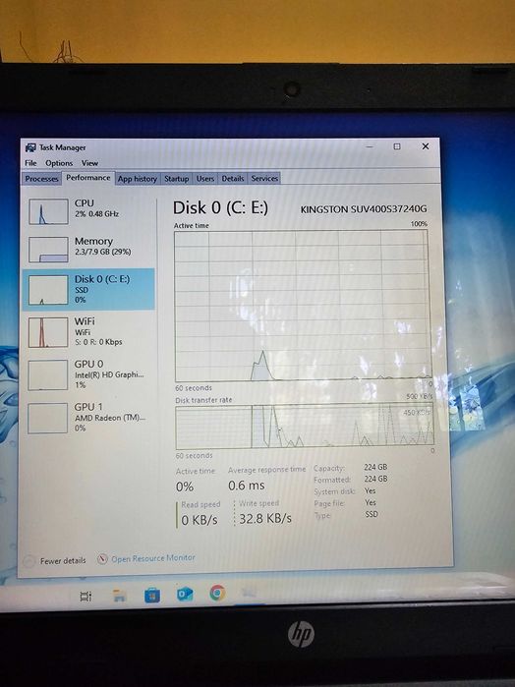Maximize the Task Manager window
This screenshot has width=515, height=687.
pyautogui.click(x=397, y=146)
